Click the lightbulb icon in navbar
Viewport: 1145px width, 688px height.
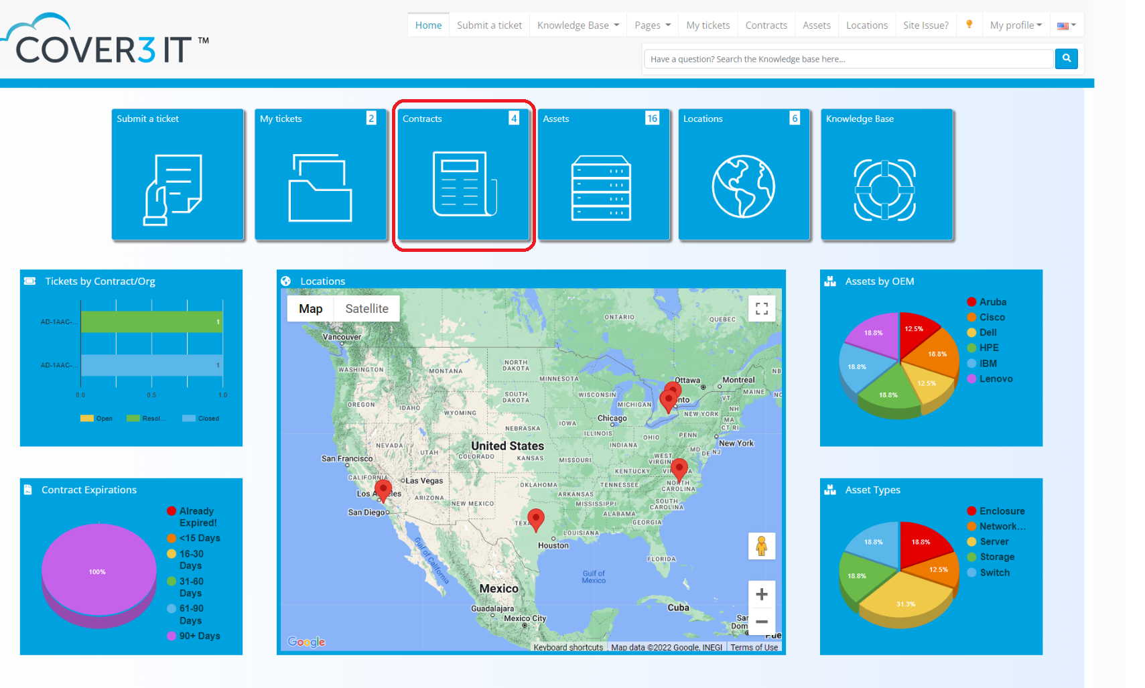click(969, 25)
